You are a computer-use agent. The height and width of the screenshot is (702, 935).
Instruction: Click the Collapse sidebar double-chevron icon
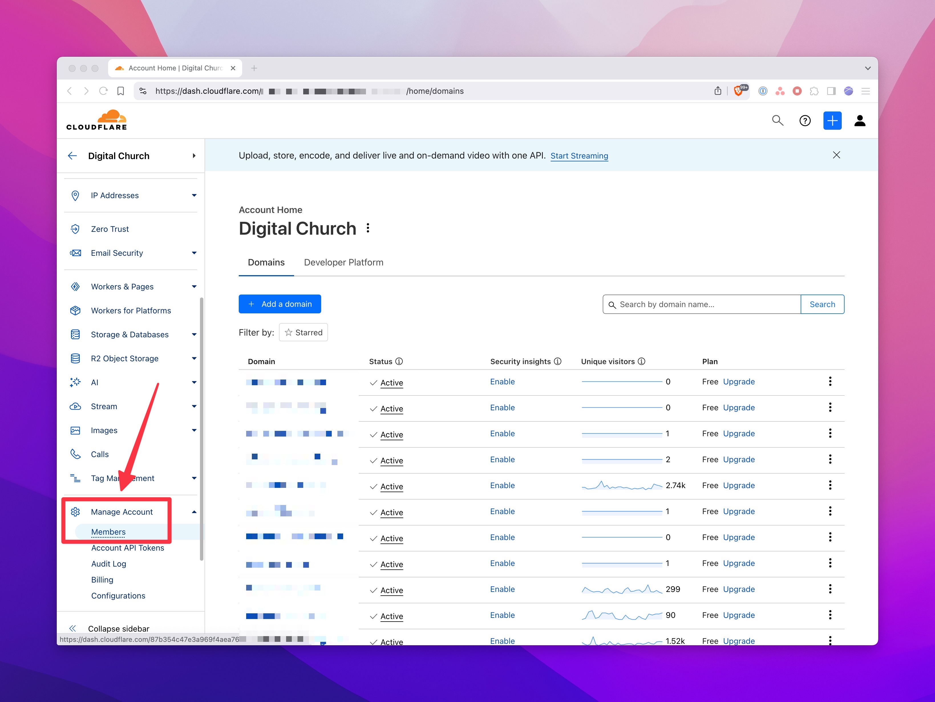tap(73, 628)
